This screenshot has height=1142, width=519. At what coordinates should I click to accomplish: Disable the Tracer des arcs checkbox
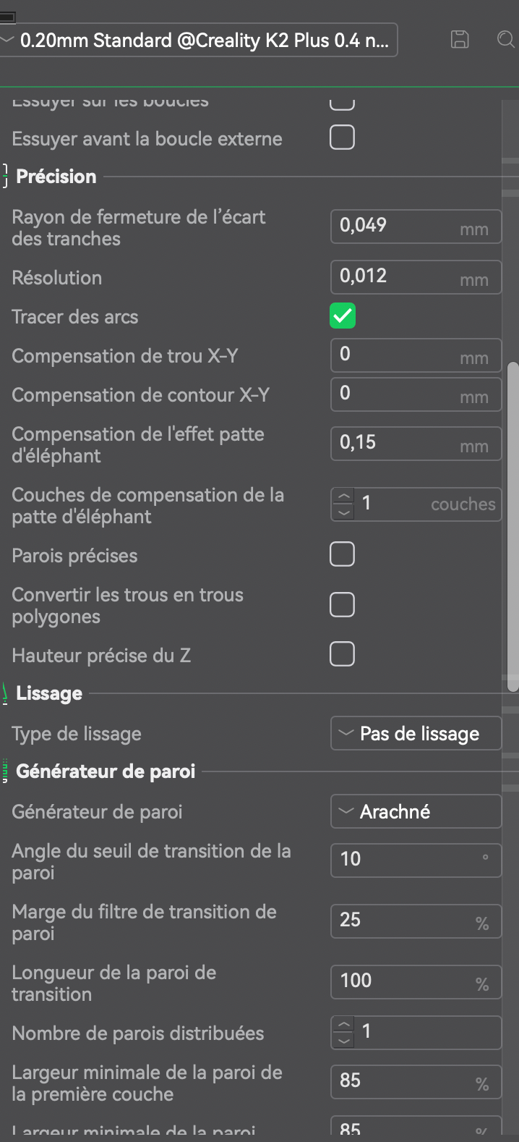point(343,316)
